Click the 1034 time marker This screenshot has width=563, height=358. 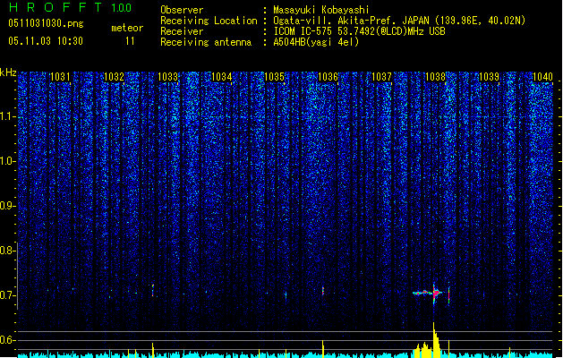coord(222,77)
